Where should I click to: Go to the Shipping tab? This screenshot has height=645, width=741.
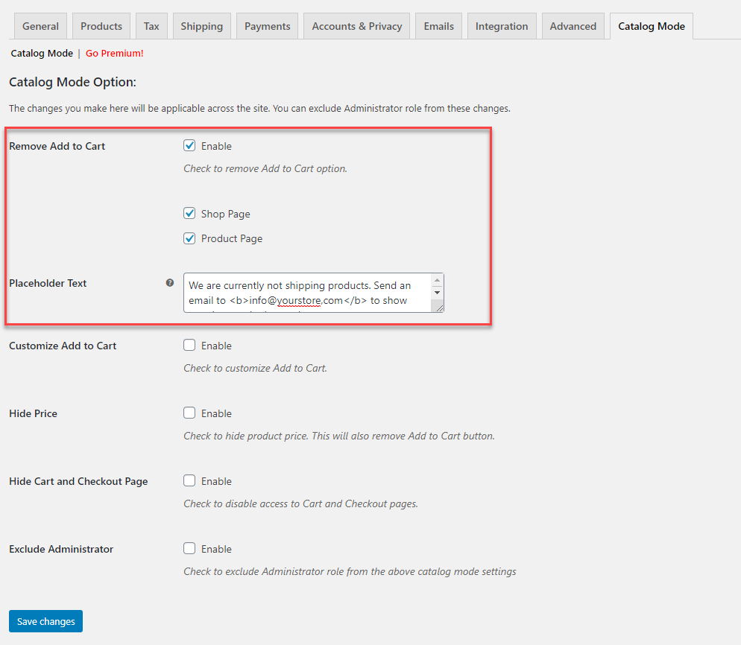202,26
